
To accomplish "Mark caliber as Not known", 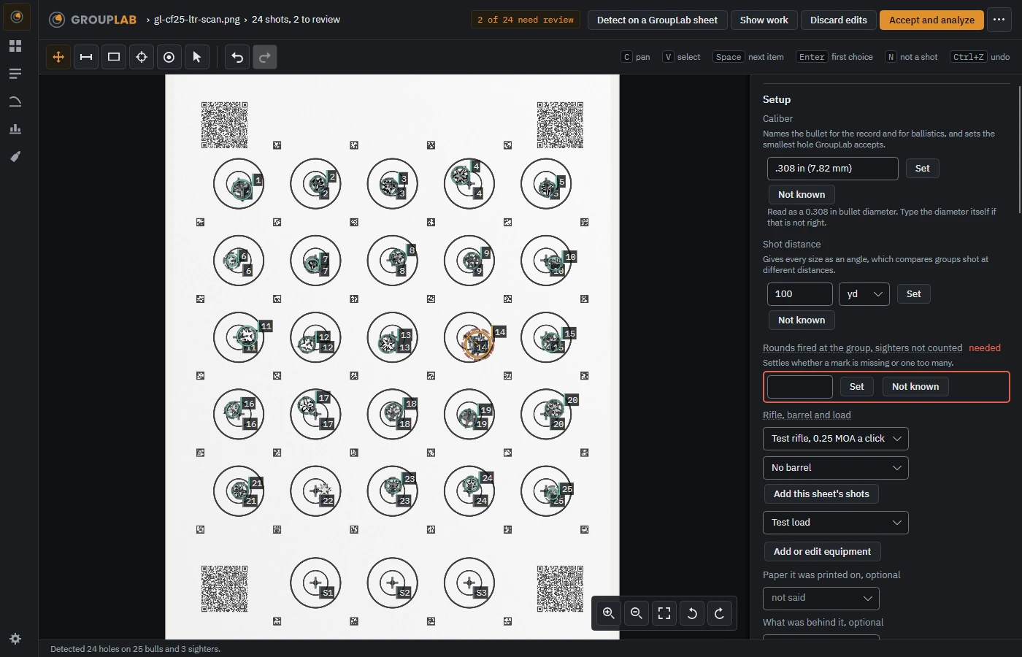I will point(802,195).
